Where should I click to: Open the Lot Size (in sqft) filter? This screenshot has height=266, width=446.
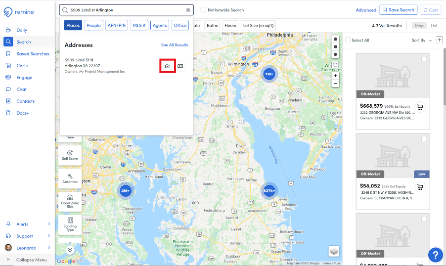pyautogui.click(x=258, y=25)
